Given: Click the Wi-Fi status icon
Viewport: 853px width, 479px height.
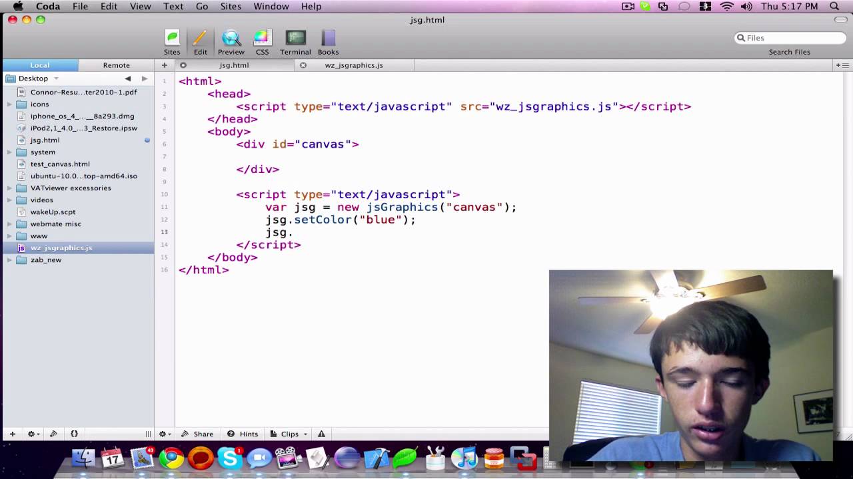Looking at the screenshot, I should pos(726,6).
